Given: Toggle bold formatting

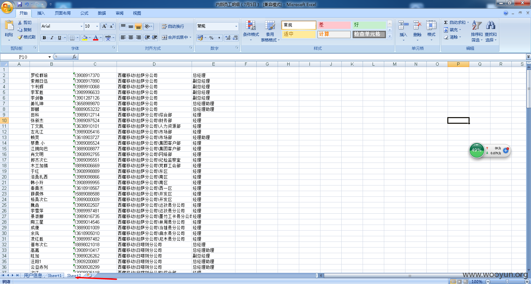Looking at the screenshot, I should click(x=44, y=38).
